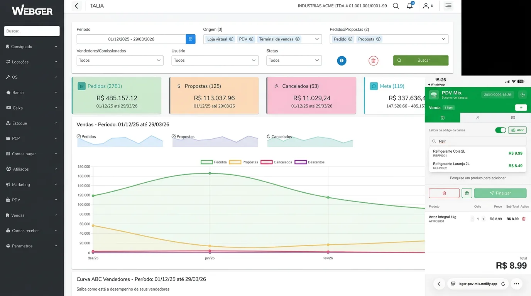Toggle Pedidita series in chart legend
This screenshot has width=531, height=296.
point(214,162)
